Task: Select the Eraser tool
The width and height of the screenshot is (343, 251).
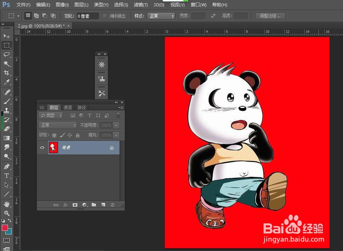Action: click(7, 129)
